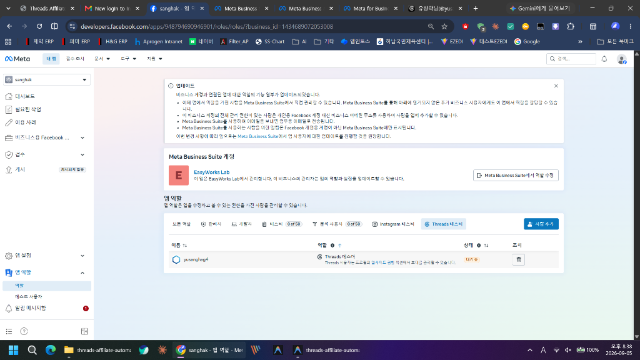Open the taskbar search icon
The width and height of the screenshot is (640, 360).
(32, 350)
